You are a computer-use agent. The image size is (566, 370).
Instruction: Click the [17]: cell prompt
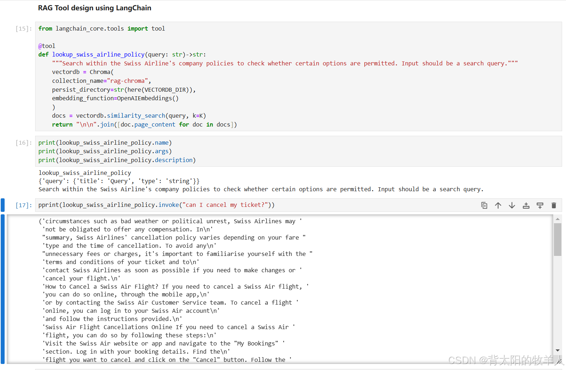(x=23, y=205)
